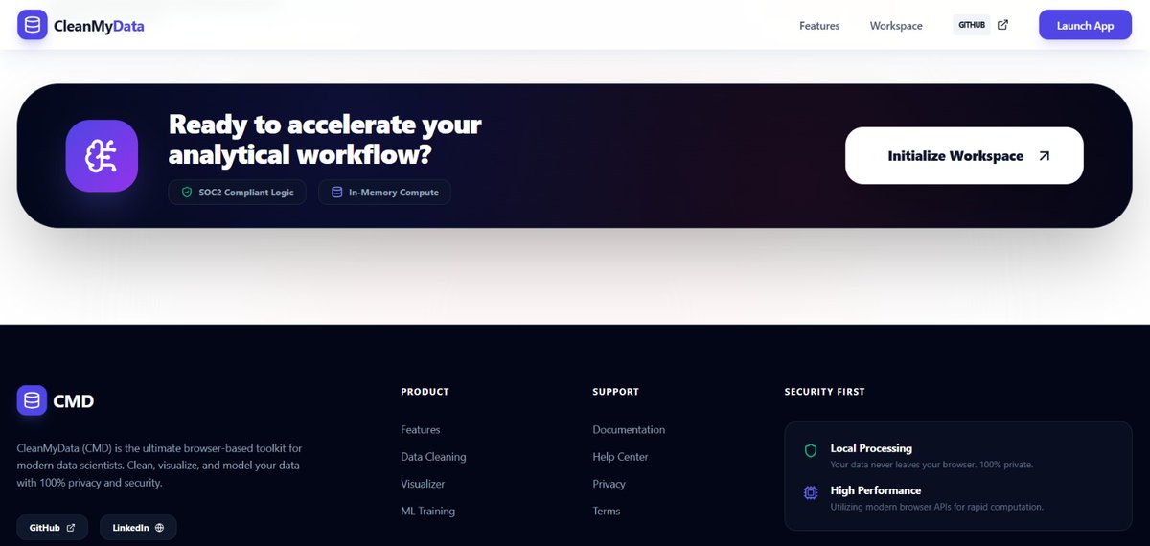Click the Initialize Workspace button
Image resolution: width=1150 pixels, height=546 pixels.
[x=964, y=155]
